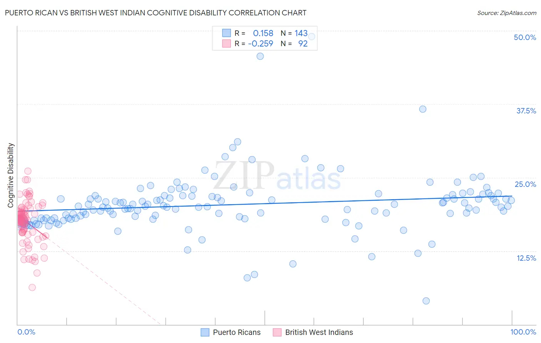Click the blue data point near 37.5% on right
Image resolution: width=541 pixels, height=343 pixels.
(422, 109)
